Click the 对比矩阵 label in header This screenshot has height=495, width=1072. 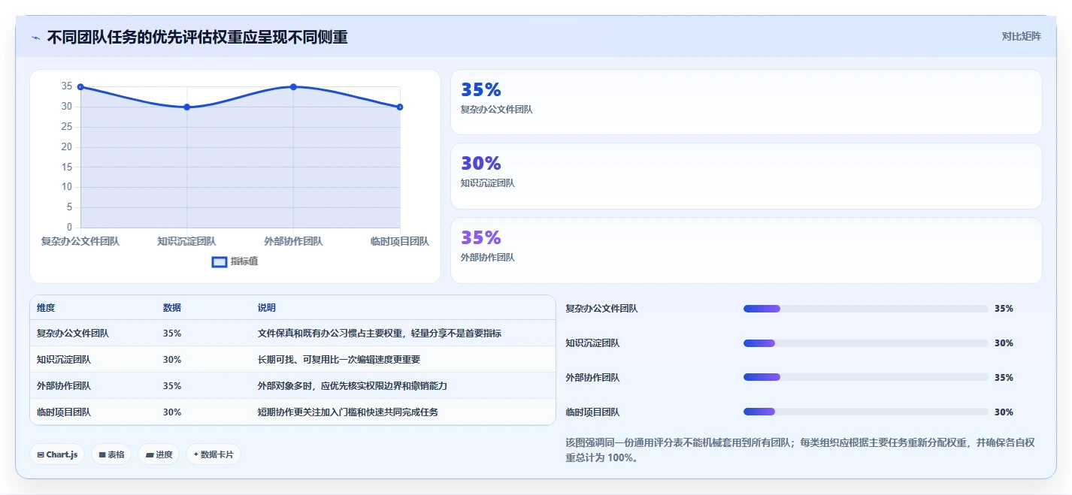pyautogui.click(x=1021, y=36)
